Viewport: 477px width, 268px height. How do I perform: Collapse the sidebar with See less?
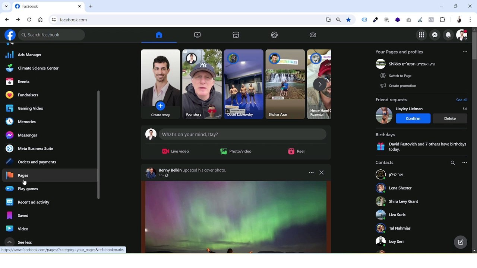click(25, 242)
